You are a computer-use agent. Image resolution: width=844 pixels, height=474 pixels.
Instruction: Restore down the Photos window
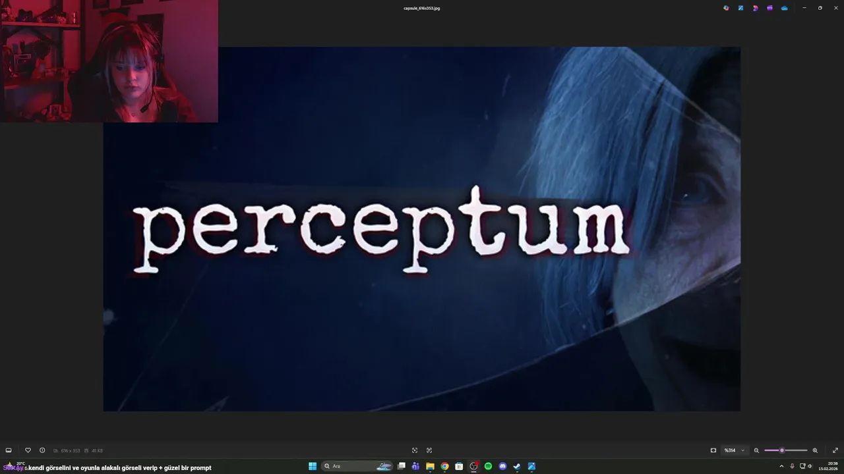click(820, 8)
